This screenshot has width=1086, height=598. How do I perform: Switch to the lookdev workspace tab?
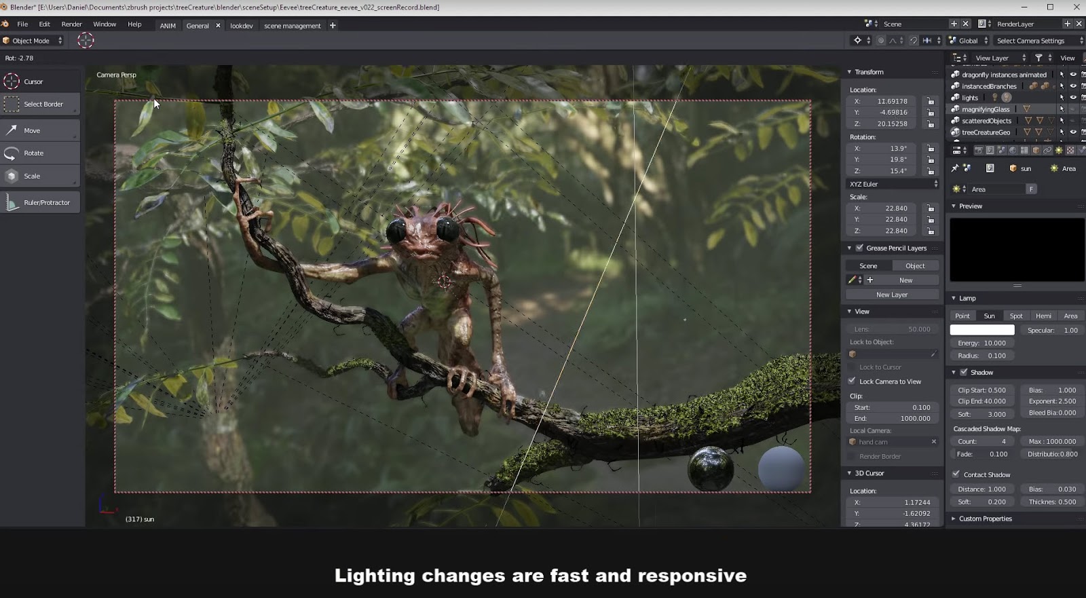[x=242, y=26]
